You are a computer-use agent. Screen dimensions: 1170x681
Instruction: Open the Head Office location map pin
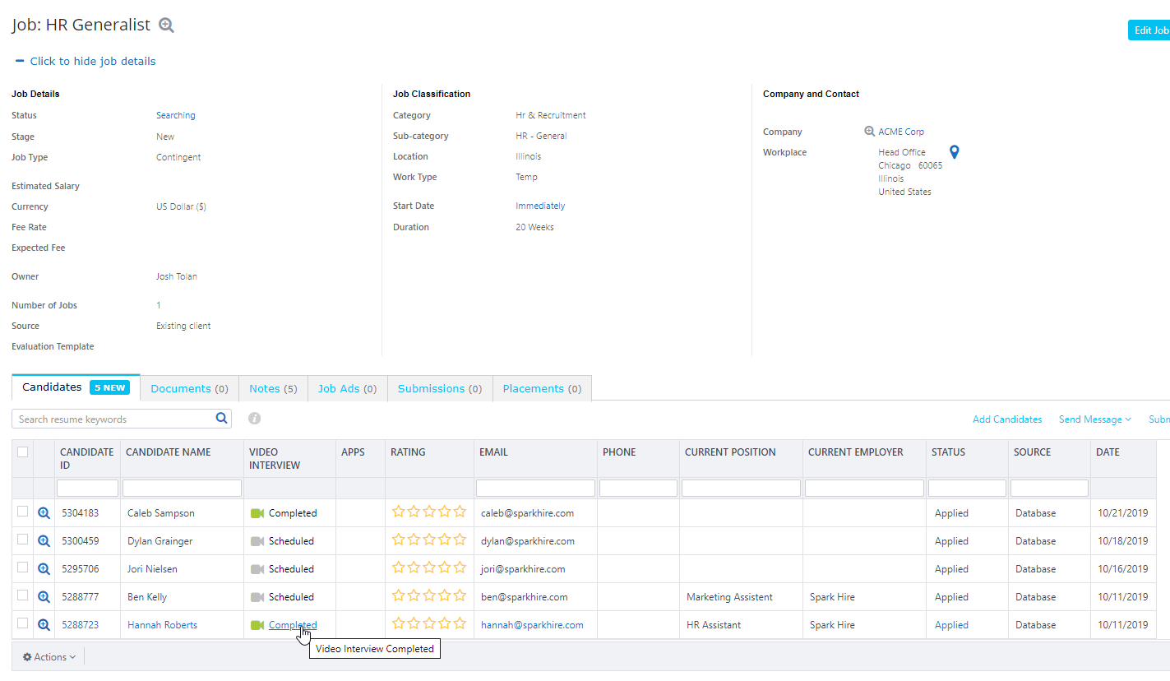tap(954, 151)
